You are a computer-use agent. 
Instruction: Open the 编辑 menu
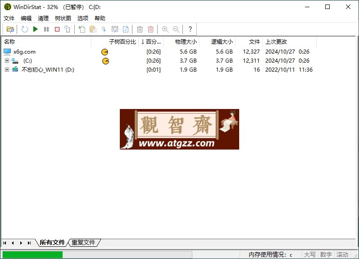click(26, 18)
